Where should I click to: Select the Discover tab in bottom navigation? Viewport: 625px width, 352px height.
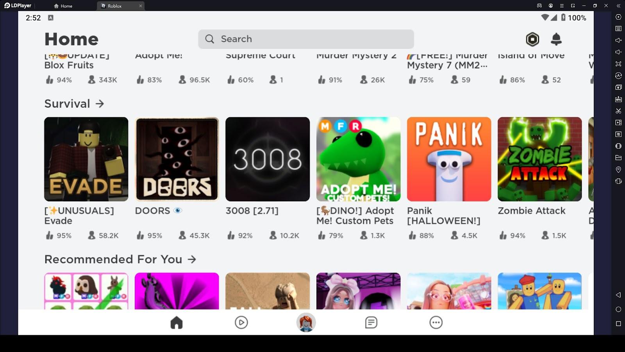(241, 322)
